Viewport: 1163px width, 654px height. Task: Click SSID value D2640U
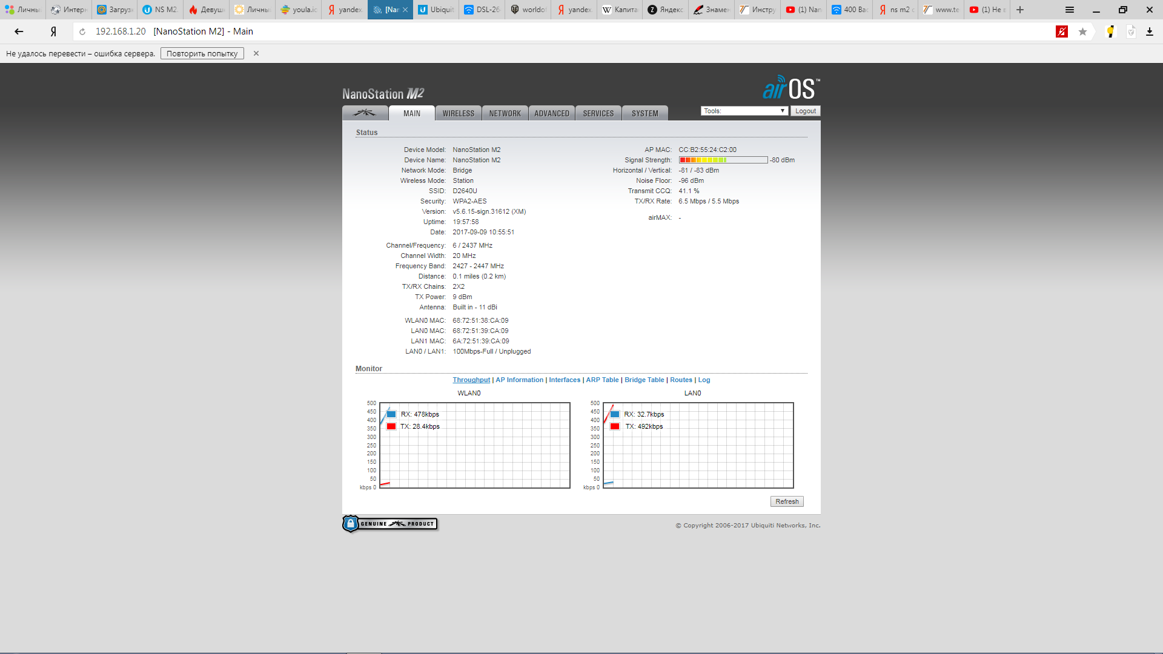tap(465, 191)
